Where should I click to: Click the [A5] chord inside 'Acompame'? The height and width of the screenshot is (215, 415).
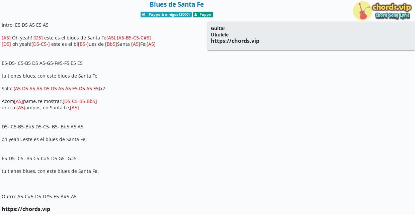pyautogui.click(x=18, y=101)
